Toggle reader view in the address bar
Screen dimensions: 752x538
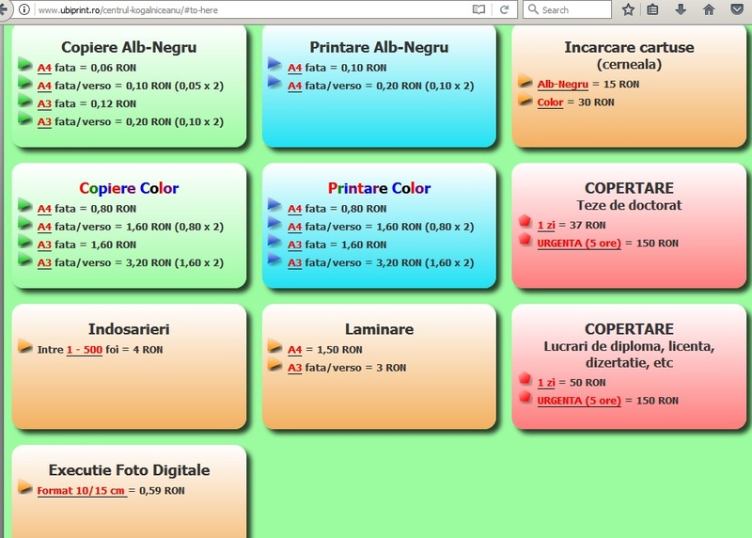click(x=480, y=9)
